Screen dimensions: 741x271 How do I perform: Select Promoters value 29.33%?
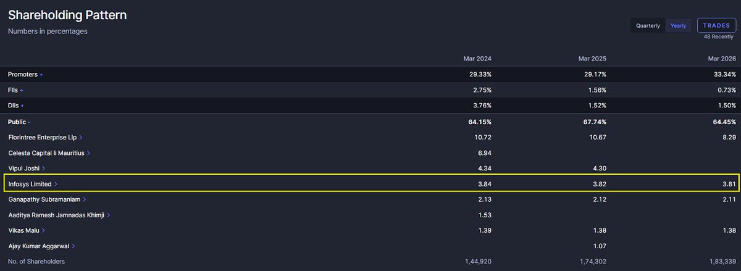479,74
